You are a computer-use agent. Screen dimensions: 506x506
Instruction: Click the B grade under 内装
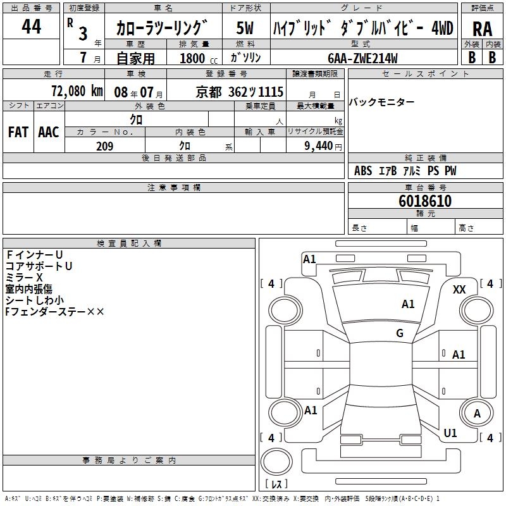click(x=492, y=58)
